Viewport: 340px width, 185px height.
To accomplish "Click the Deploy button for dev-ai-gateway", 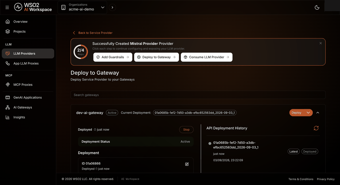I will tap(296, 113).
